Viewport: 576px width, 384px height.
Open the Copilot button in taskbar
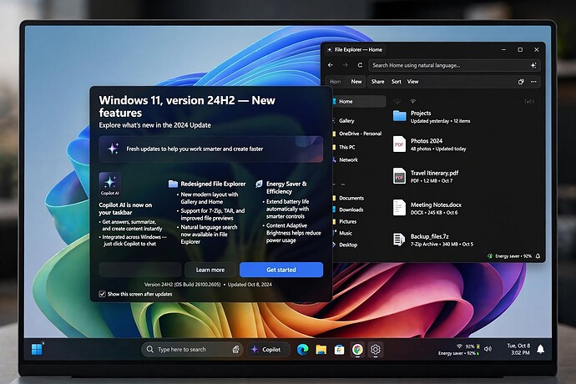point(268,350)
